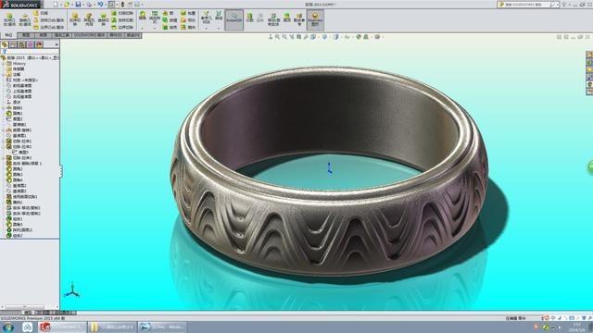This screenshot has height=333, width=593.
Task: Select the bottom feature in the tree
Action: (15, 235)
